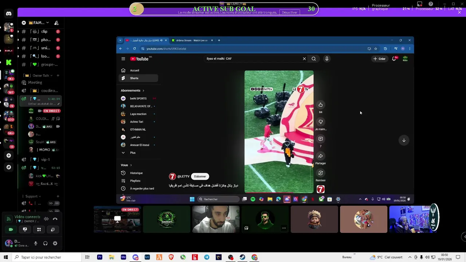Viewport: 466px width, 262px height.
Task: Create channel plus next to Owner Talk
Action: (58, 75)
